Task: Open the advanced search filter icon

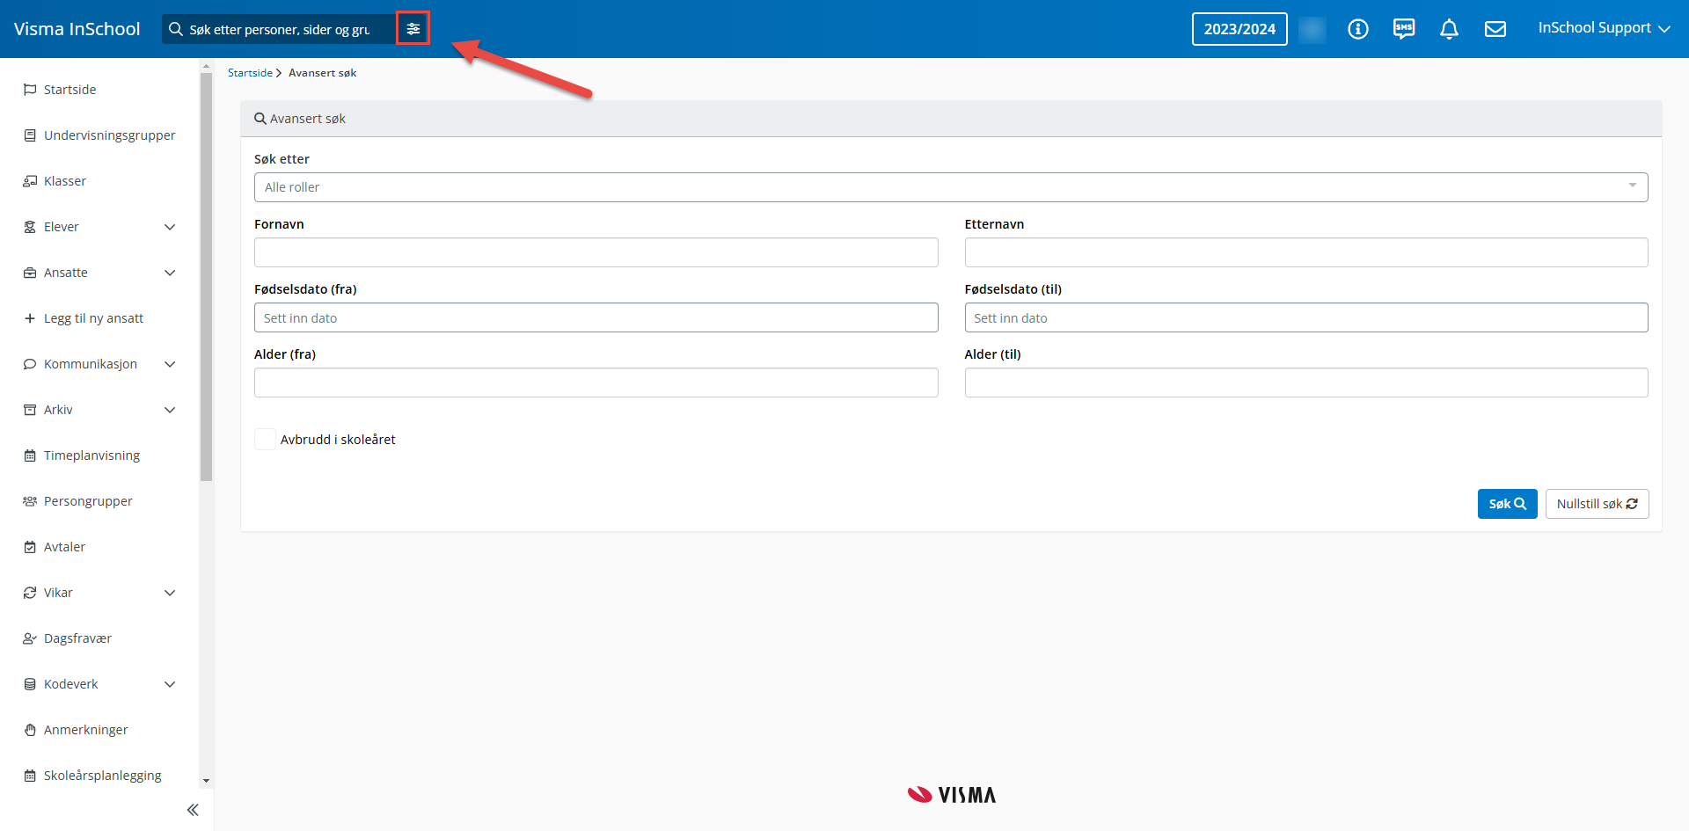Action: click(413, 29)
